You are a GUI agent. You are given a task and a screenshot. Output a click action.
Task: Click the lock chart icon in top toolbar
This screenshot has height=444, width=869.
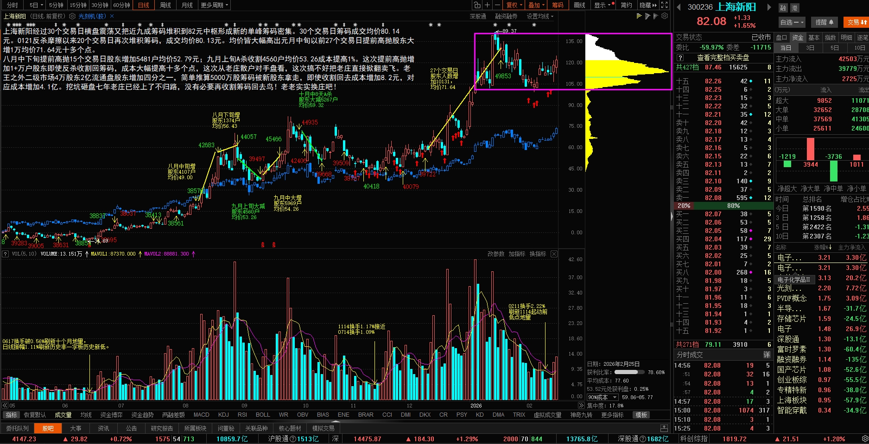click(477, 5)
